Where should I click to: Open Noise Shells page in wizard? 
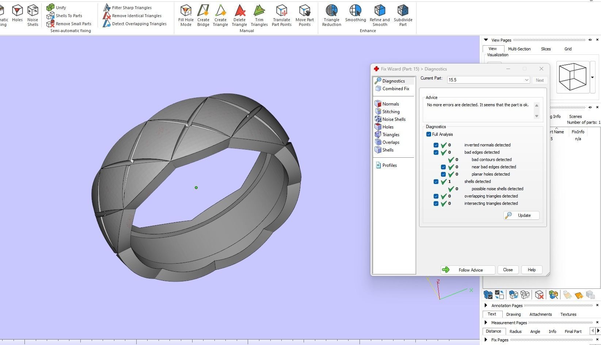(391, 119)
